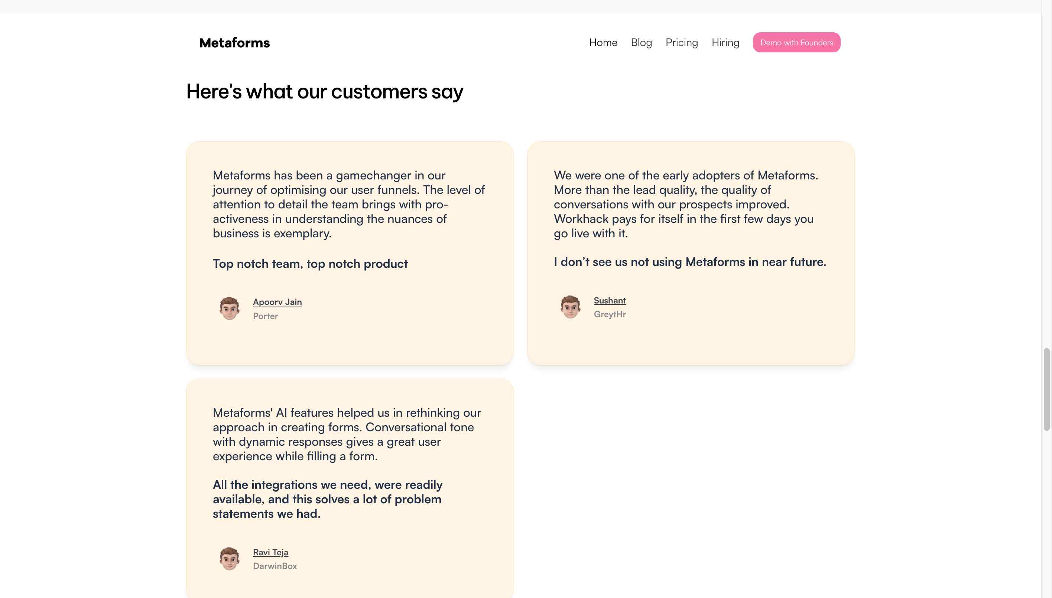Click the 'Porter' company label
This screenshot has height=598, width=1052.
click(x=265, y=316)
